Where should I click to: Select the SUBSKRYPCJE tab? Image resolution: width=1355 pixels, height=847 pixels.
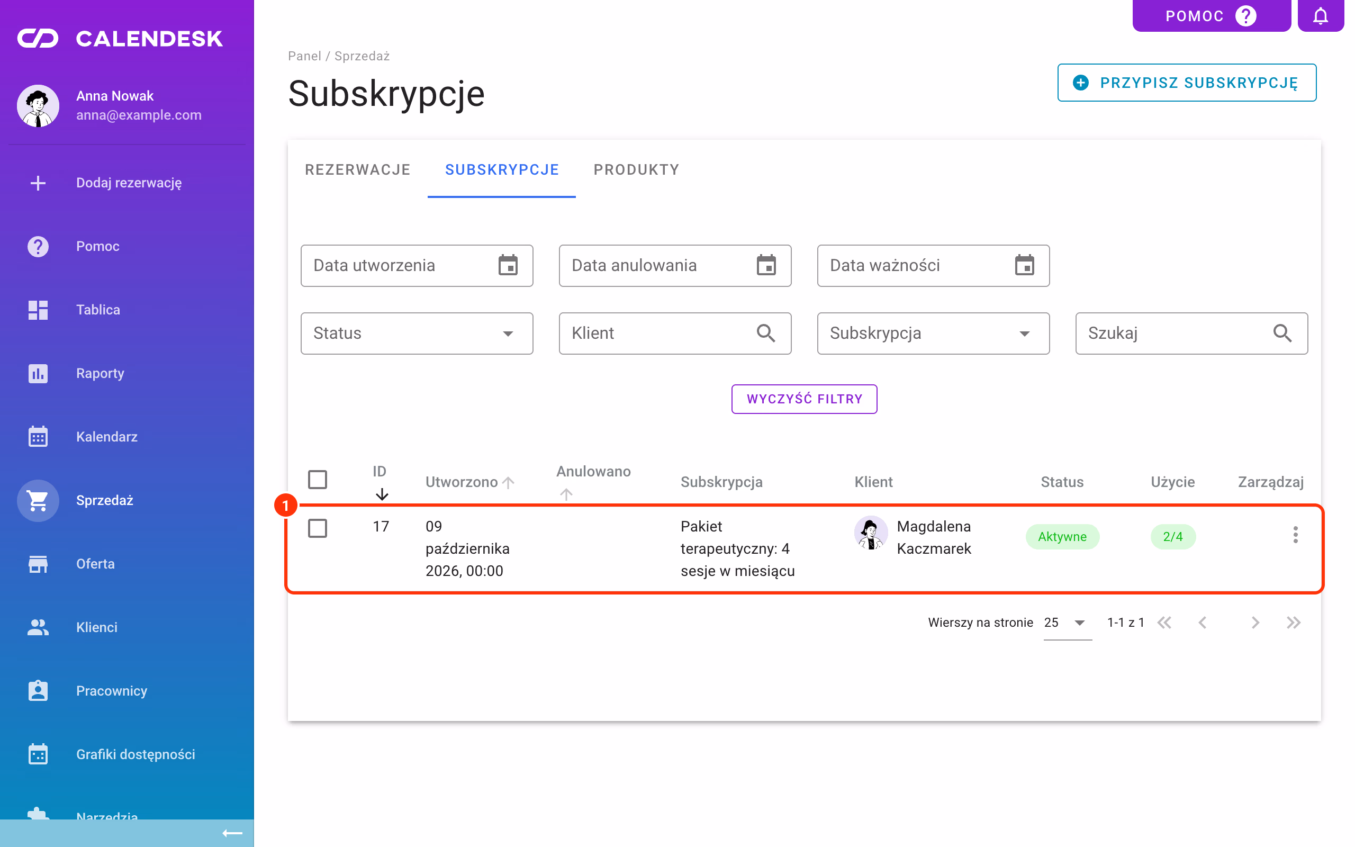tap(502, 169)
